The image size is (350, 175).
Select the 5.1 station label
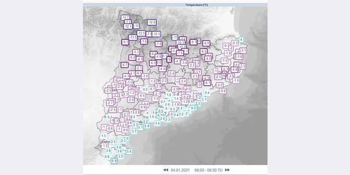pyautogui.click(x=140, y=128)
